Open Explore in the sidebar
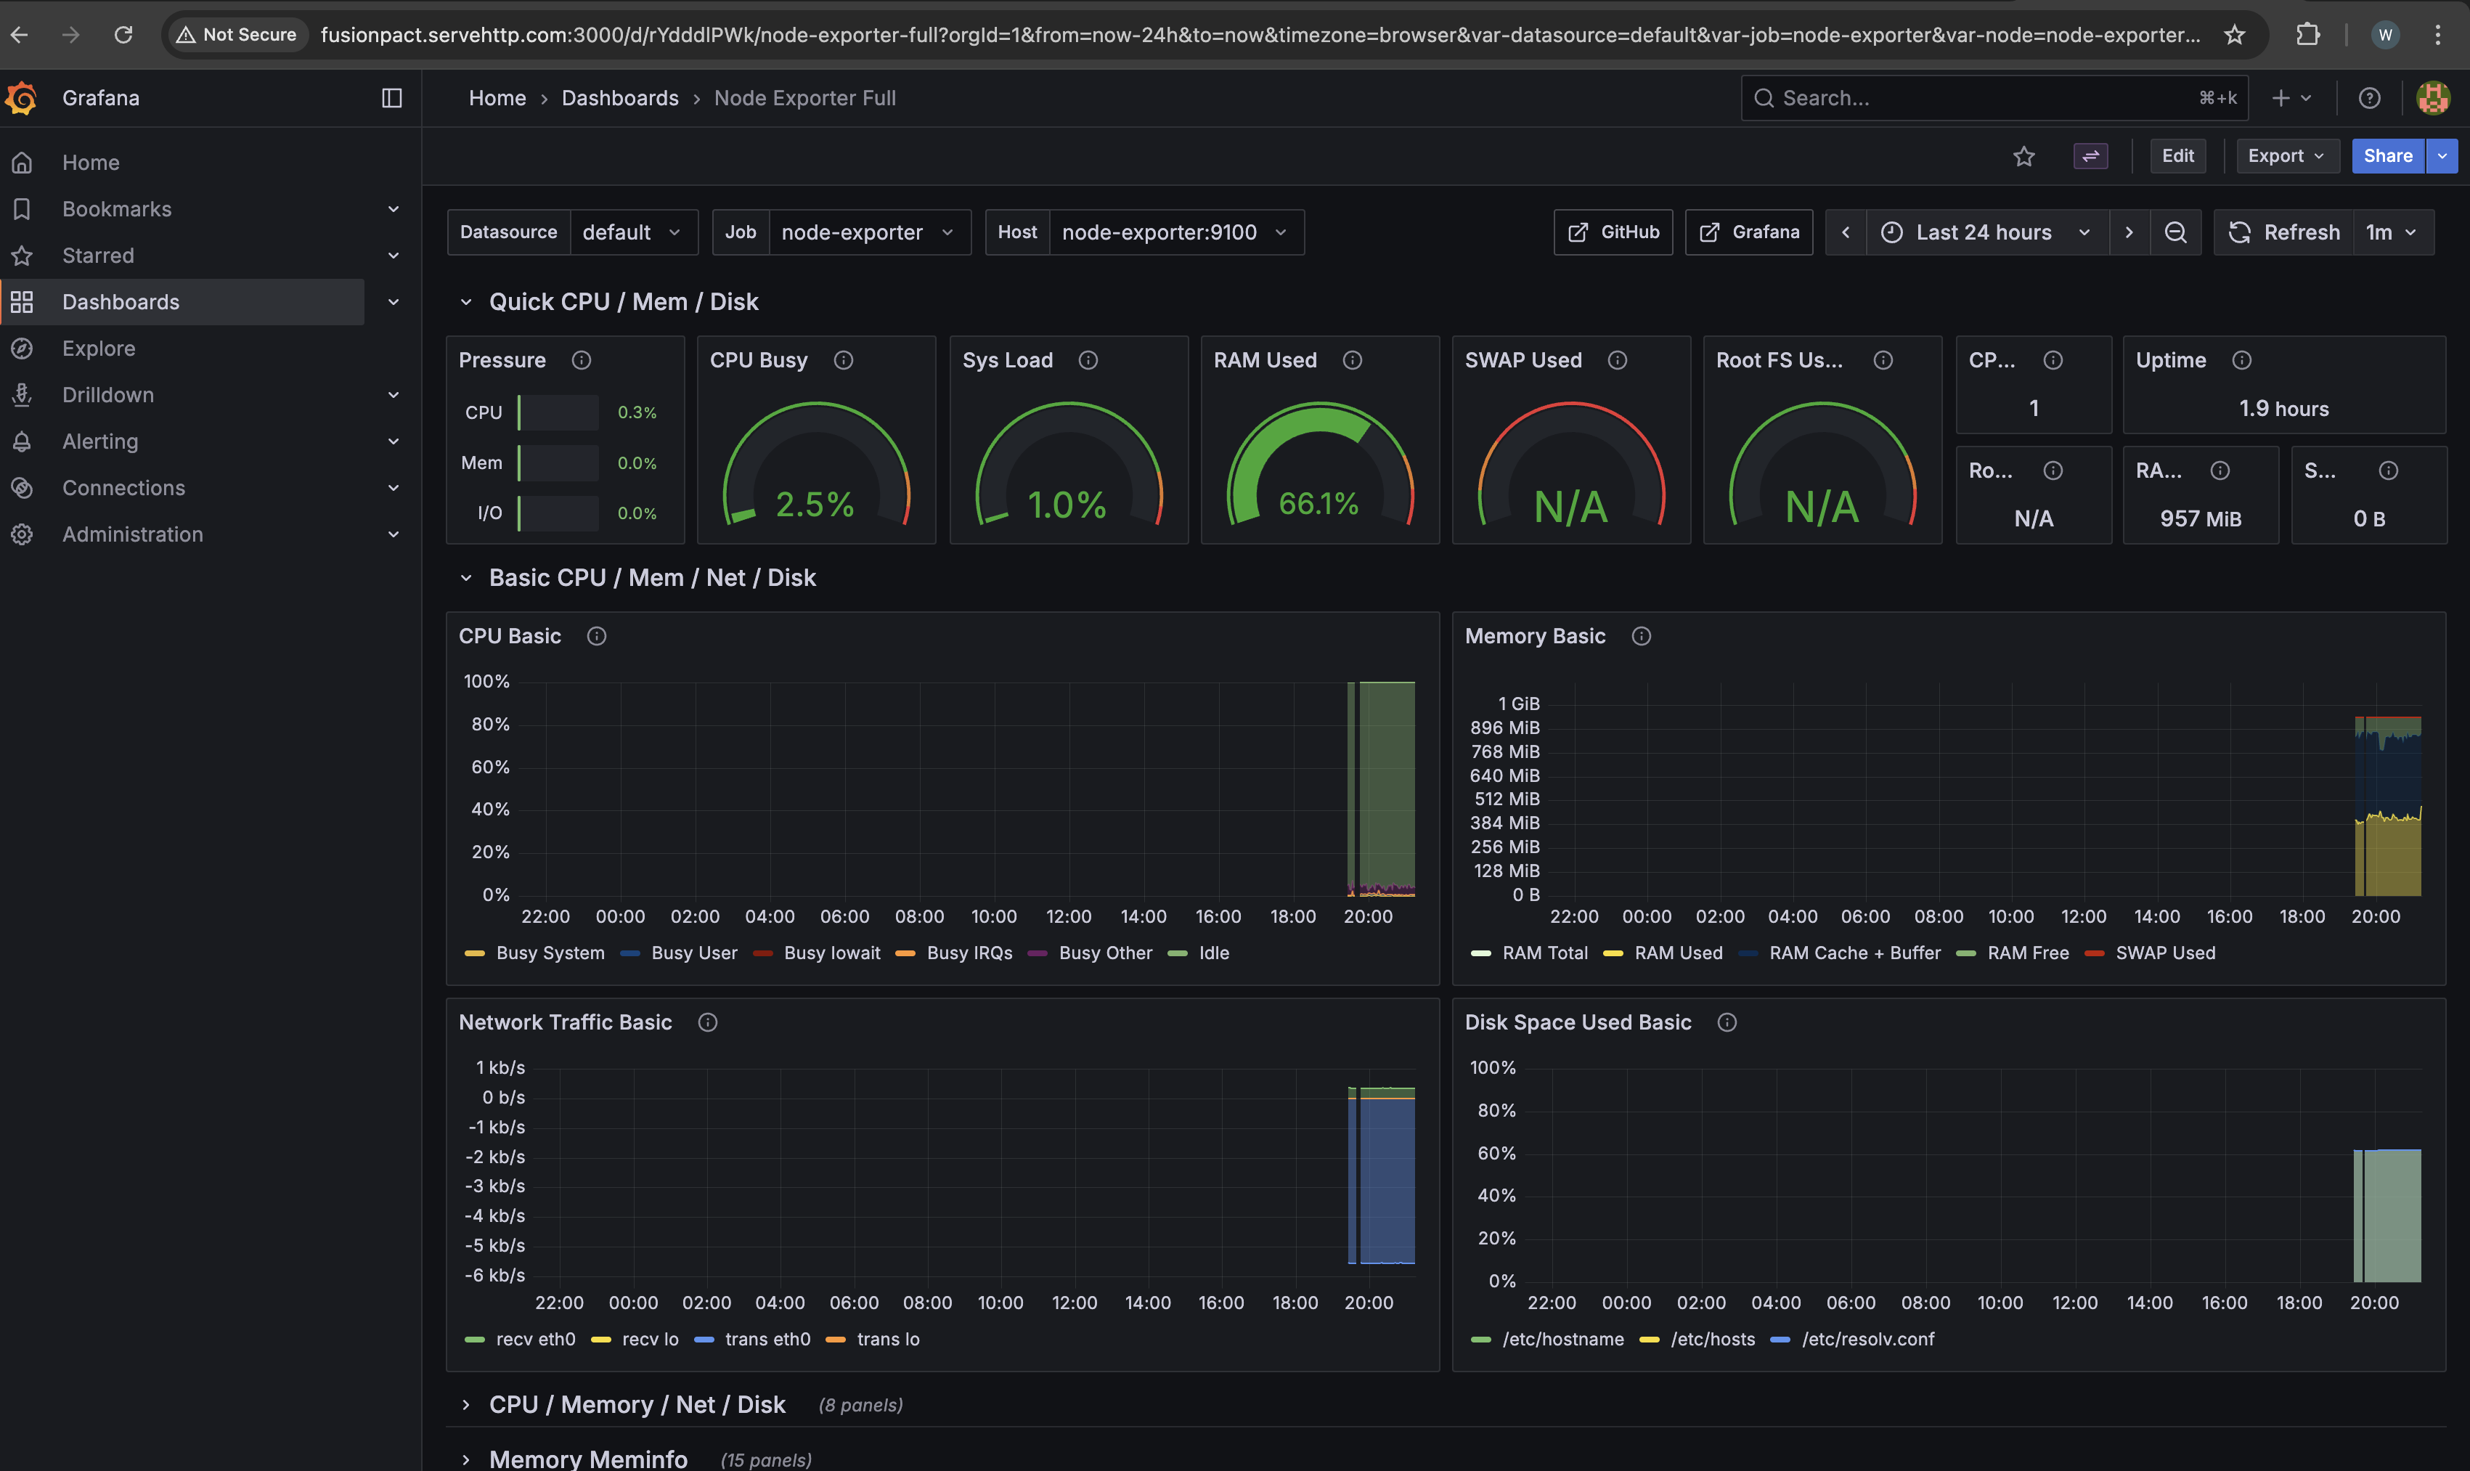The height and width of the screenshot is (1471, 2470). pyautogui.click(x=98, y=348)
